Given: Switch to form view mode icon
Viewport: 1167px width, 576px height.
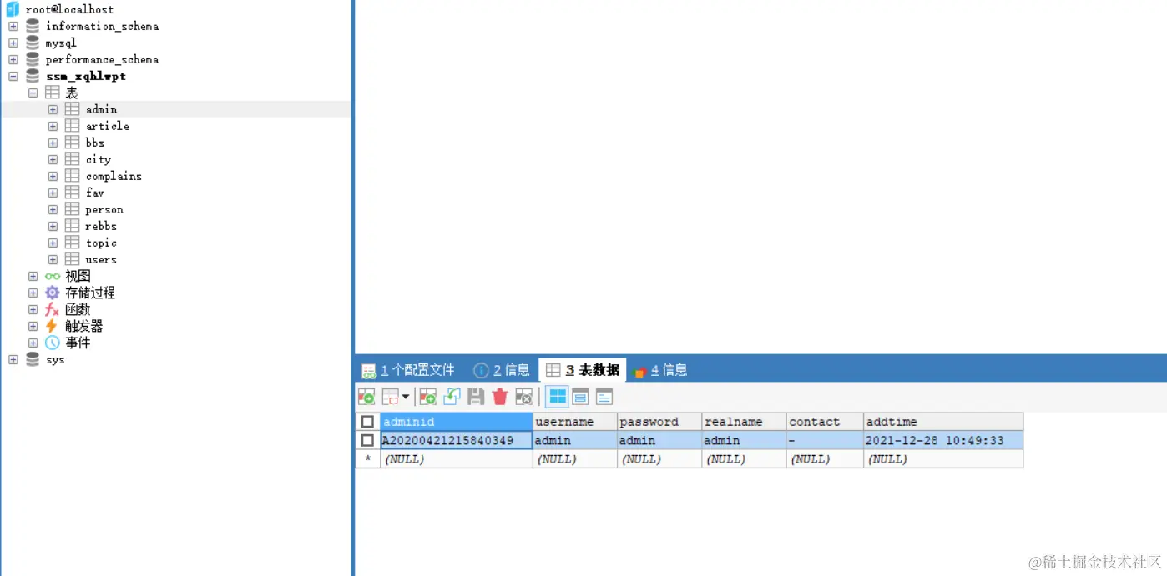Looking at the screenshot, I should pyautogui.click(x=580, y=397).
